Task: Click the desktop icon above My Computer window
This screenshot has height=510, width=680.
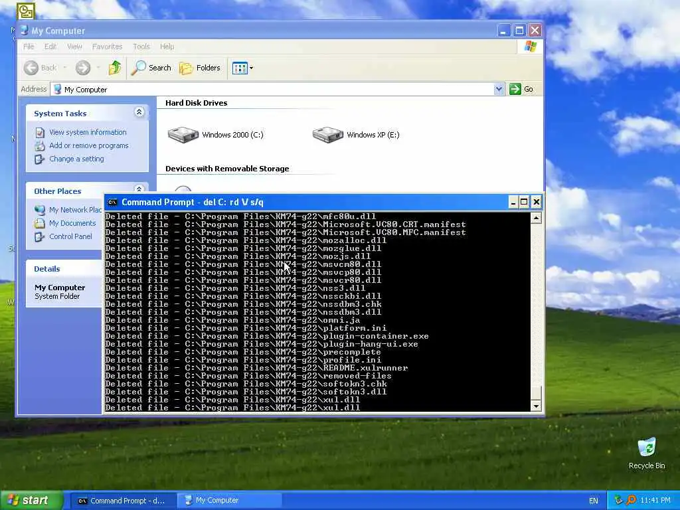Action: point(26,11)
